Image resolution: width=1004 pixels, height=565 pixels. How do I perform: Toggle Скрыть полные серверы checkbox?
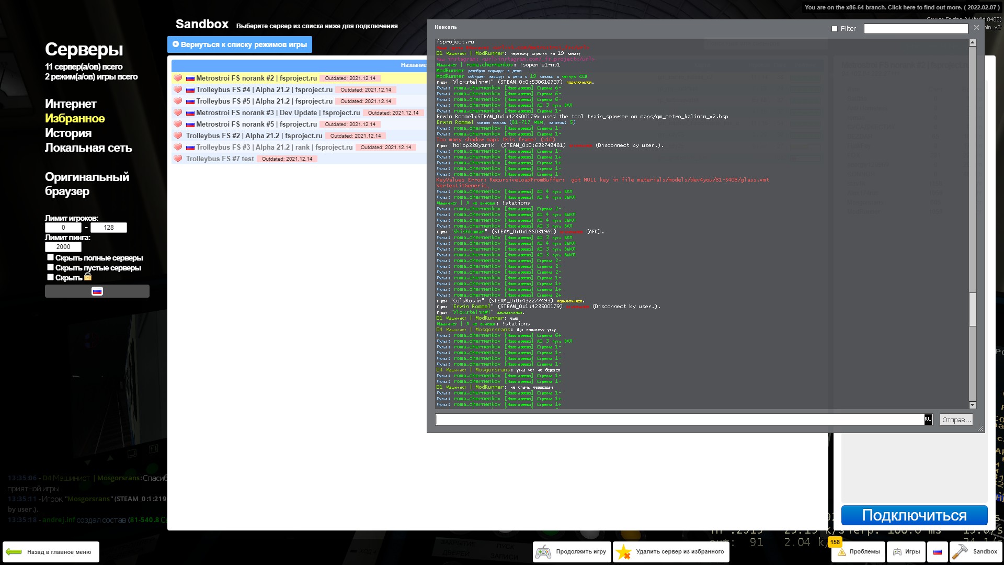[x=50, y=257]
